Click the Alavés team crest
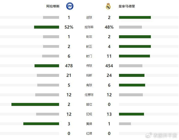179x140 pixels. click(x=69, y=6)
